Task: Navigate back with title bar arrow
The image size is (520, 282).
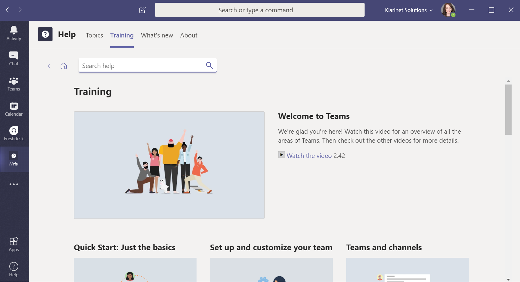Action: (x=8, y=10)
